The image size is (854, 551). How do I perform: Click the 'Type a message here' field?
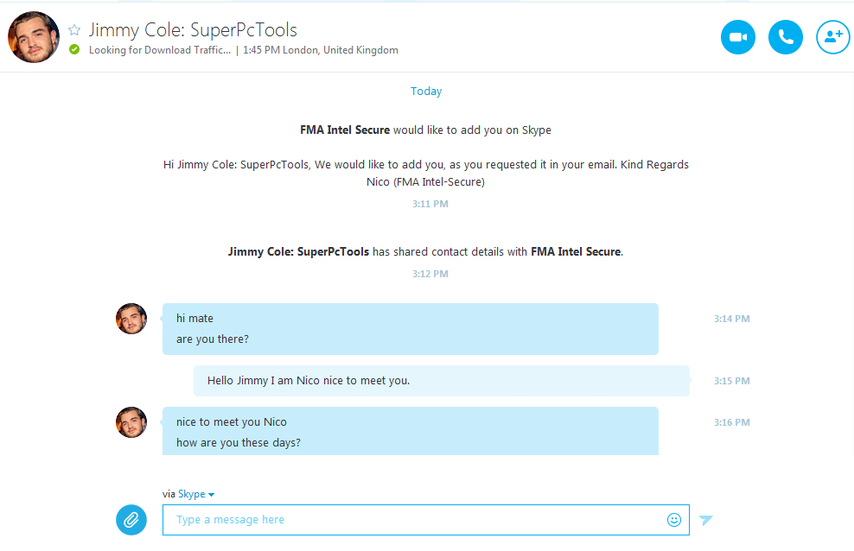coord(415,520)
